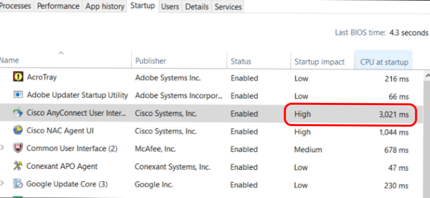Sort by the Name column header

pos(9,60)
